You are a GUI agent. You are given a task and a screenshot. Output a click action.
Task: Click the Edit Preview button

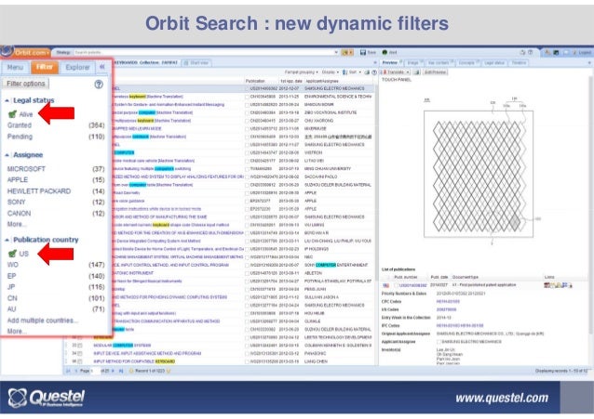click(x=435, y=72)
